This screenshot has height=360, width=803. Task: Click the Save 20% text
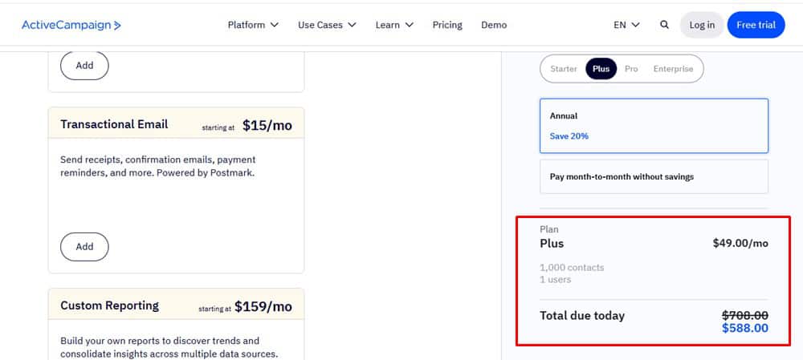click(x=569, y=136)
